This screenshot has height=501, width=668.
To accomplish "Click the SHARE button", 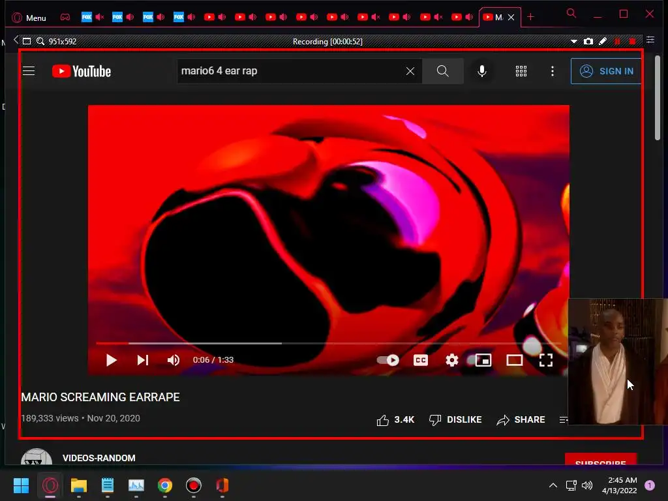I will 521,420.
